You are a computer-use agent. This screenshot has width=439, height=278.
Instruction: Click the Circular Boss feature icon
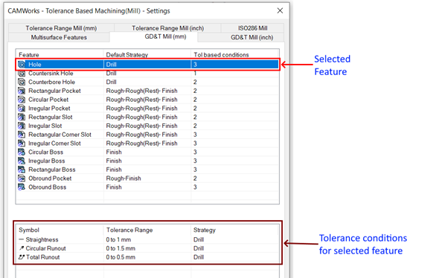(x=22, y=152)
